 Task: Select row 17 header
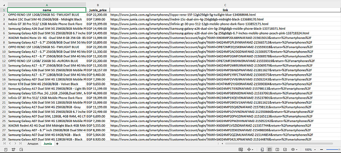pyautogui.click(x=4, y=84)
